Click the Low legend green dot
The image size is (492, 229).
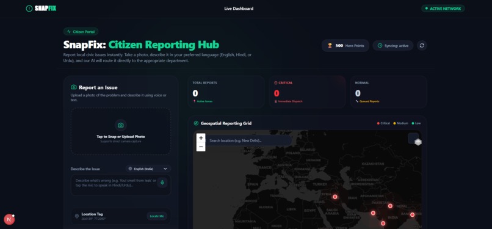[x=413, y=123]
